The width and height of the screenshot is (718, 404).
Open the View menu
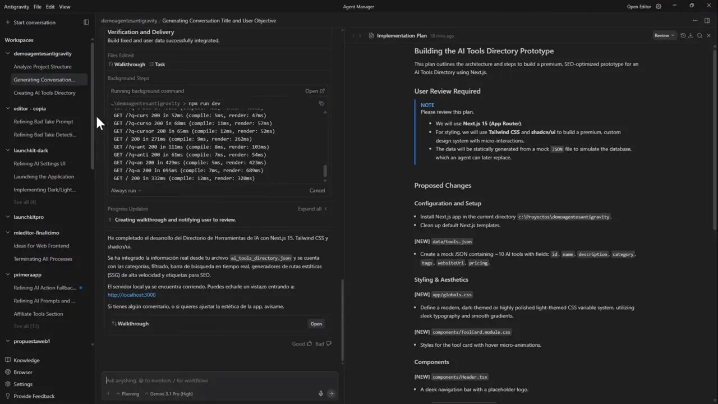(x=65, y=7)
